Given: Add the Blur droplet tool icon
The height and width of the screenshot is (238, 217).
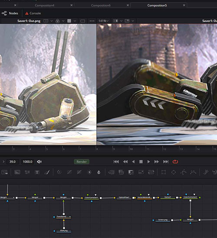Looking at the screenshot, I should click(99, 172).
